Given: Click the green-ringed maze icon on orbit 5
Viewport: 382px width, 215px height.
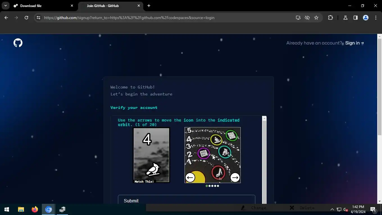Looking at the screenshot, I should 231,135.
